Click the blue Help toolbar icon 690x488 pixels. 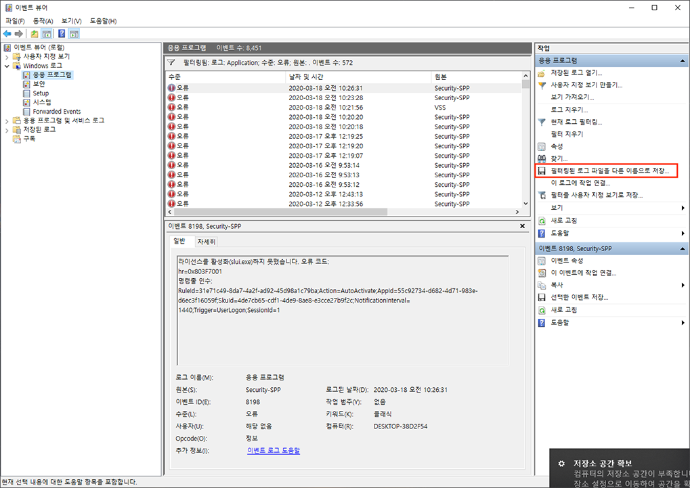[x=62, y=34]
